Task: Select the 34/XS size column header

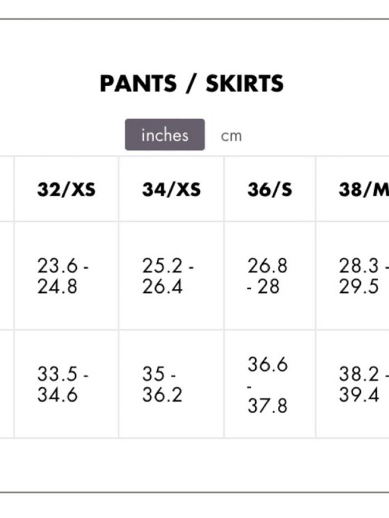Action: point(171,189)
